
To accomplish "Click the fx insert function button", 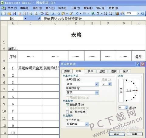I will point(39,19).
